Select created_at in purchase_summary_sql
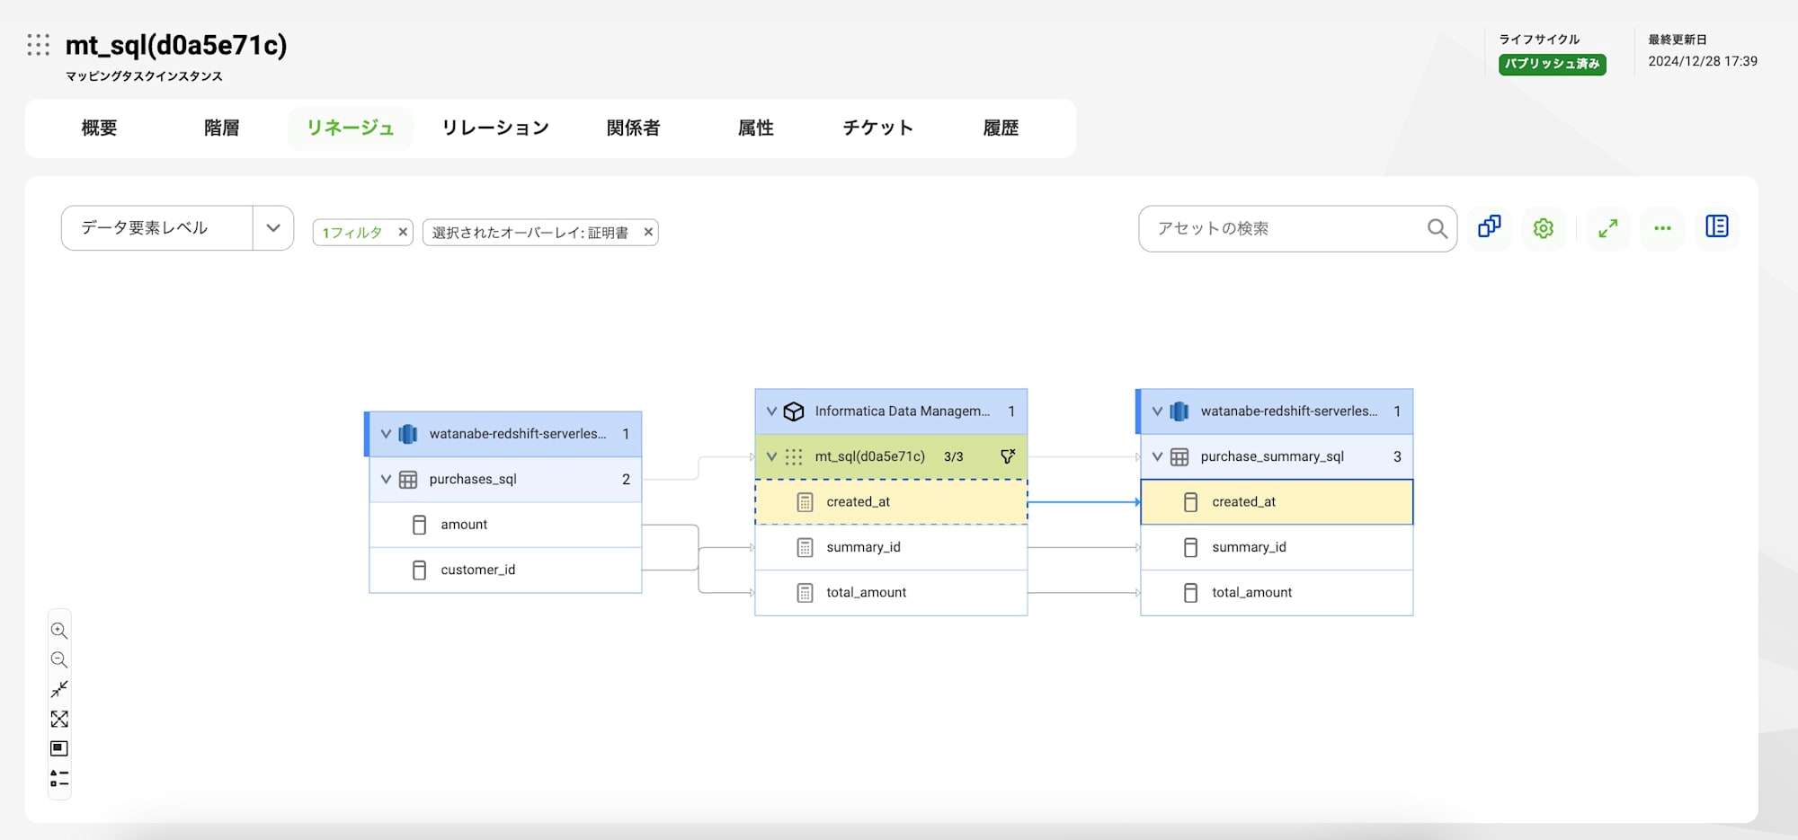 (x=1277, y=502)
